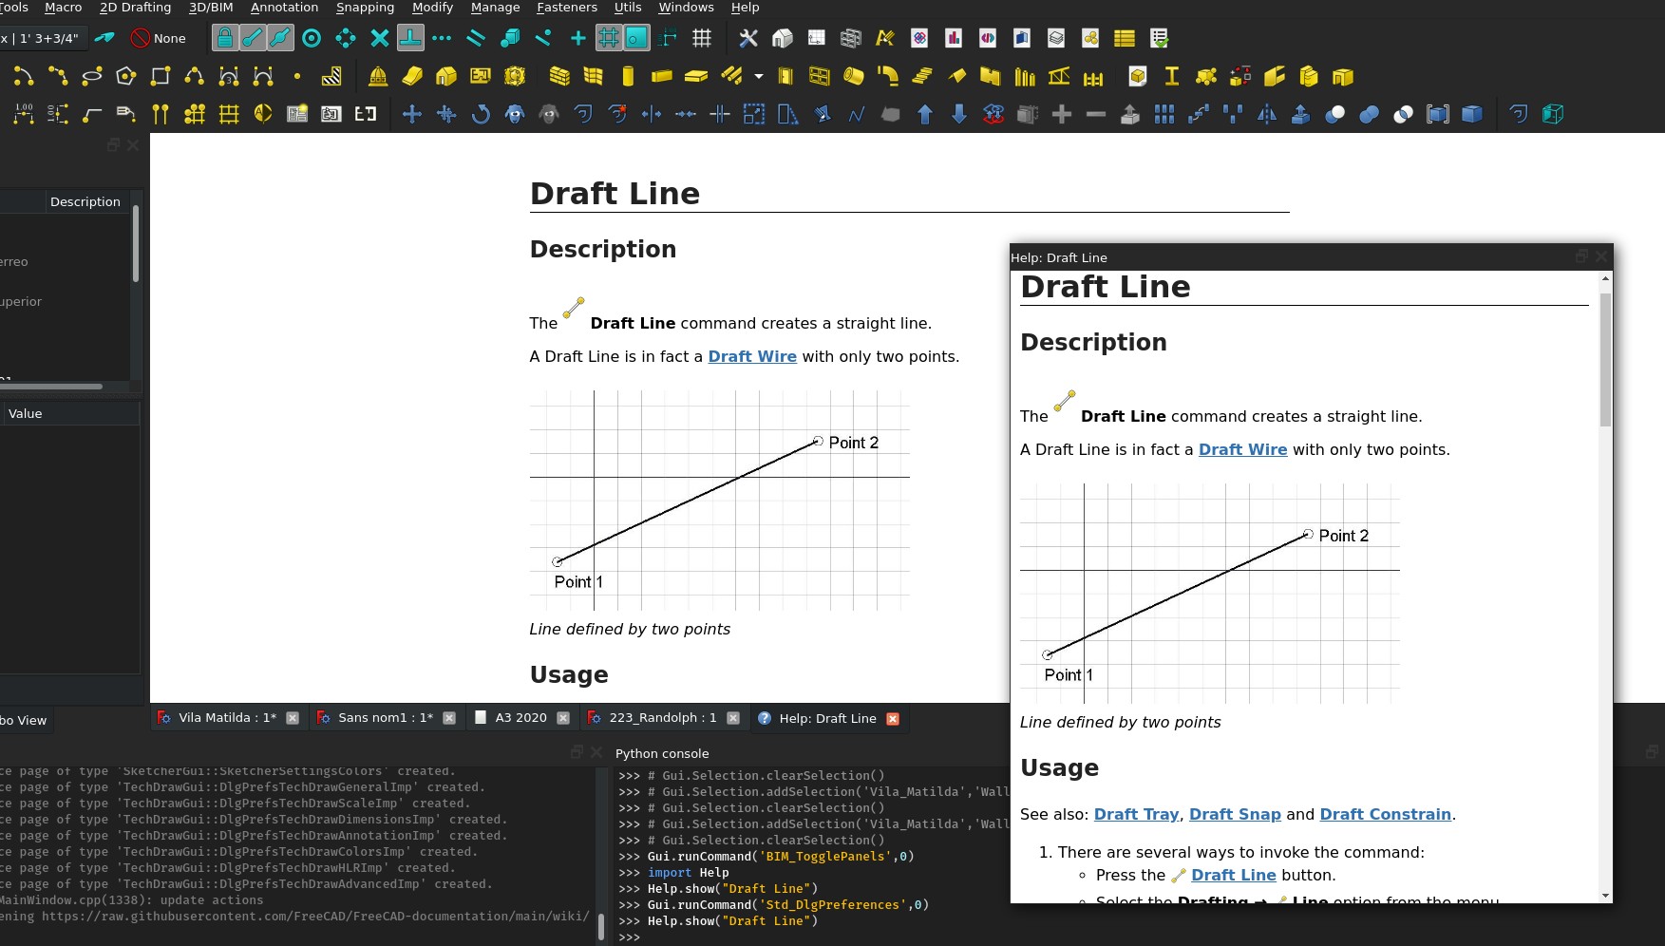The width and height of the screenshot is (1665, 946).
Task: Switch to the 223_Randolph : 1 tab
Action: pyautogui.click(x=663, y=718)
